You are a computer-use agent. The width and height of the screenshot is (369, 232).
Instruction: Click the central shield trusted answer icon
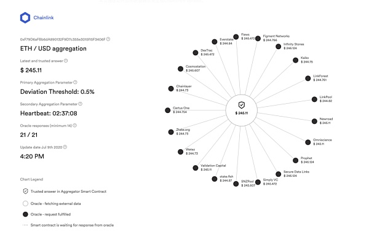242,105
